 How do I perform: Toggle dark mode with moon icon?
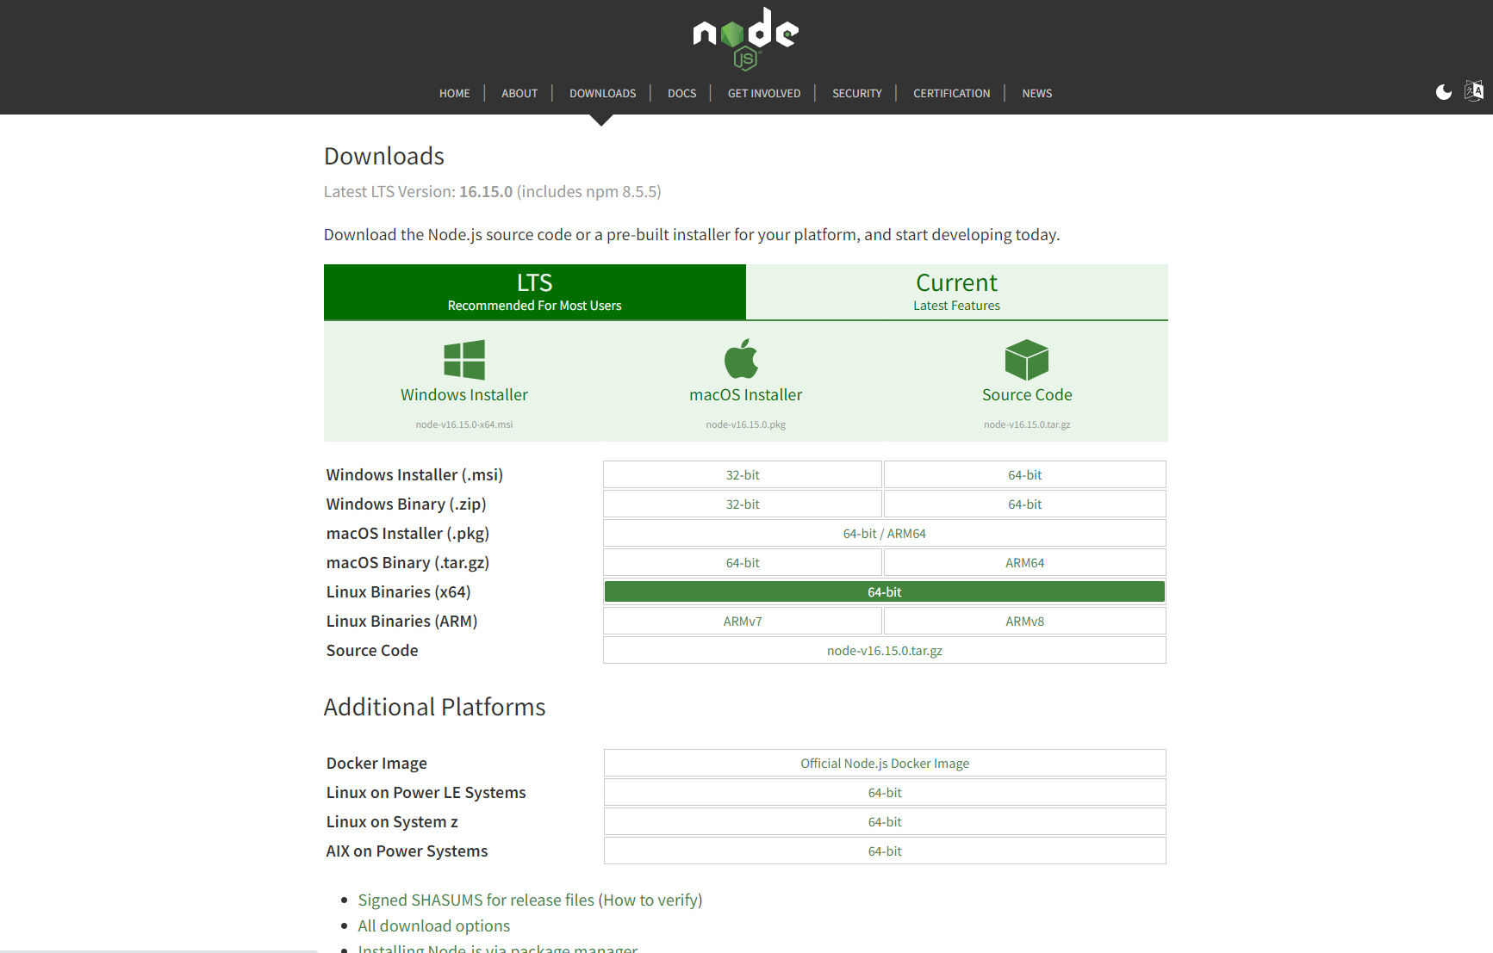click(1444, 92)
